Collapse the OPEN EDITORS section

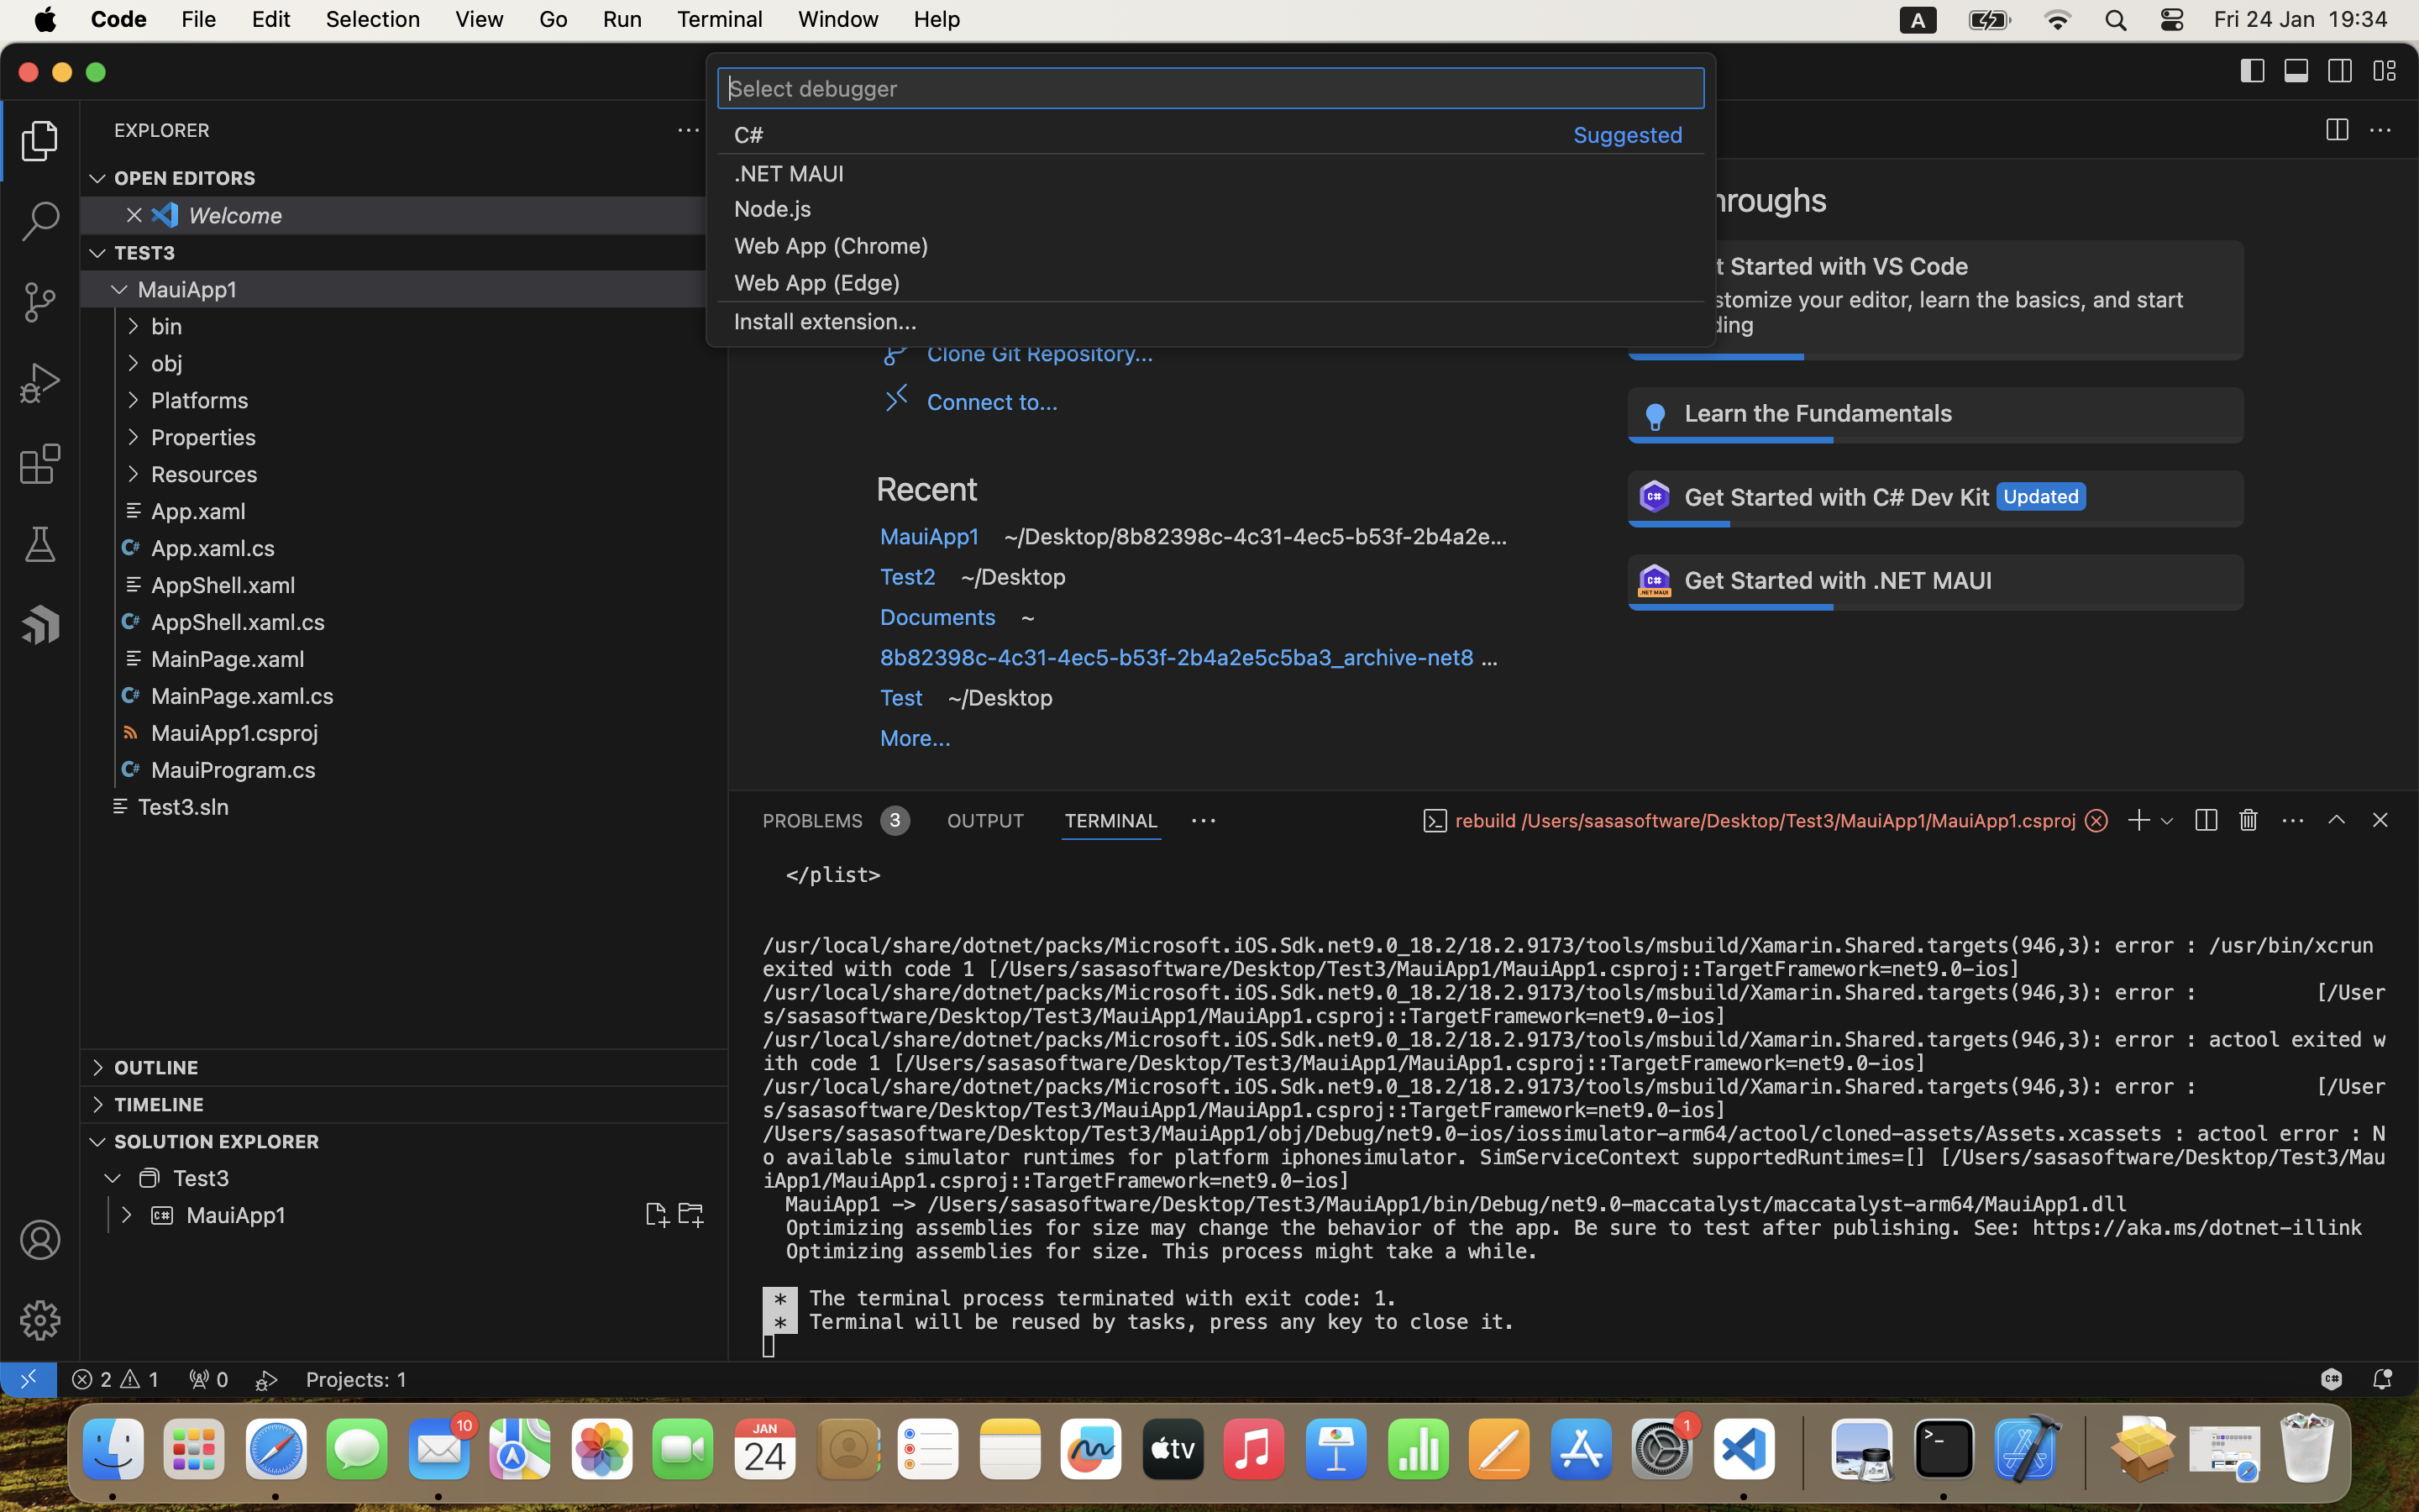(97, 178)
